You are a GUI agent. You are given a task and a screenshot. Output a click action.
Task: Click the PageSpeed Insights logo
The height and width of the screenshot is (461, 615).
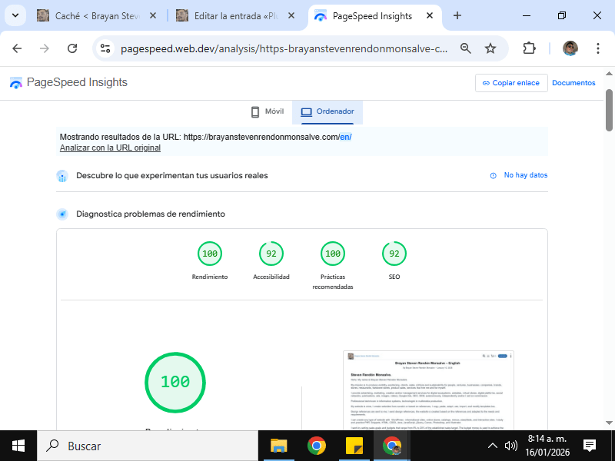coord(68,83)
